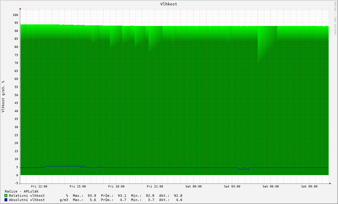Select the Sat 06:00 time axis label
338x204 pixels.
(271, 187)
